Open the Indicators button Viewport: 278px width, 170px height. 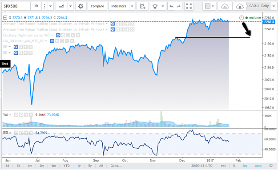coord(119,6)
